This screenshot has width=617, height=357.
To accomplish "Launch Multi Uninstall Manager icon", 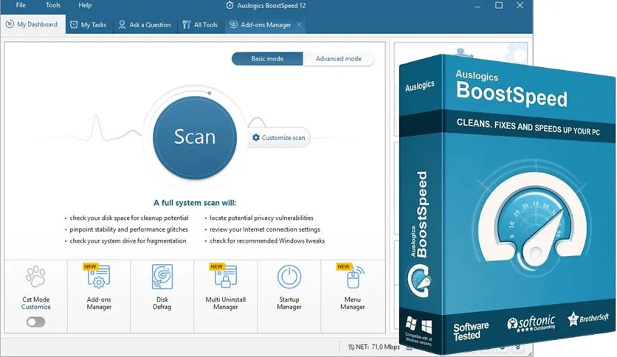I will click(226, 277).
